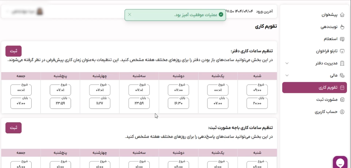This screenshot has width=351, height=168.
Task: Open the حساب کاربری menu item
Action: (x=315, y=112)
